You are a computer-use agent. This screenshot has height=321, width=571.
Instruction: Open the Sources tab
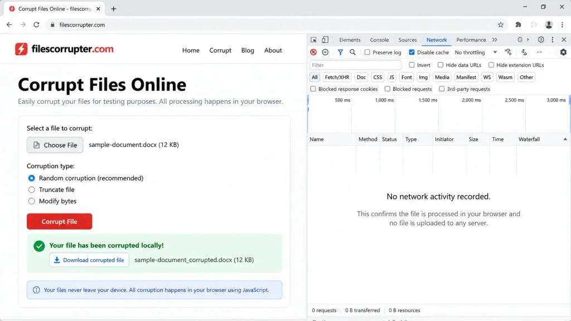coord(408,40)
